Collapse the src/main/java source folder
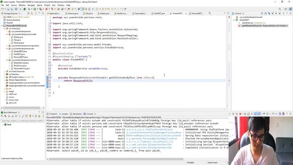Screen dimensions: 293x165 coord(5,28)
